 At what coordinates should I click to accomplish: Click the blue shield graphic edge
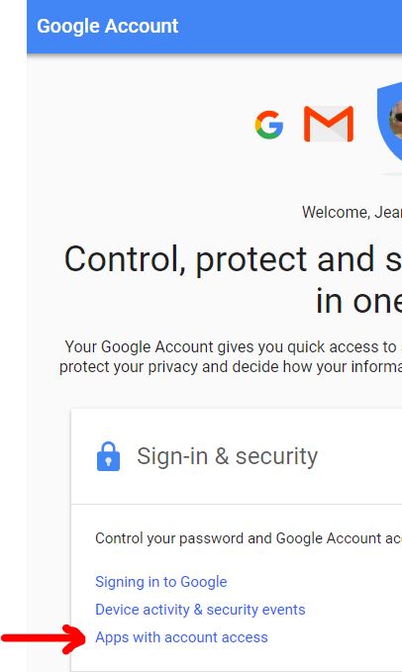point(383,122)
